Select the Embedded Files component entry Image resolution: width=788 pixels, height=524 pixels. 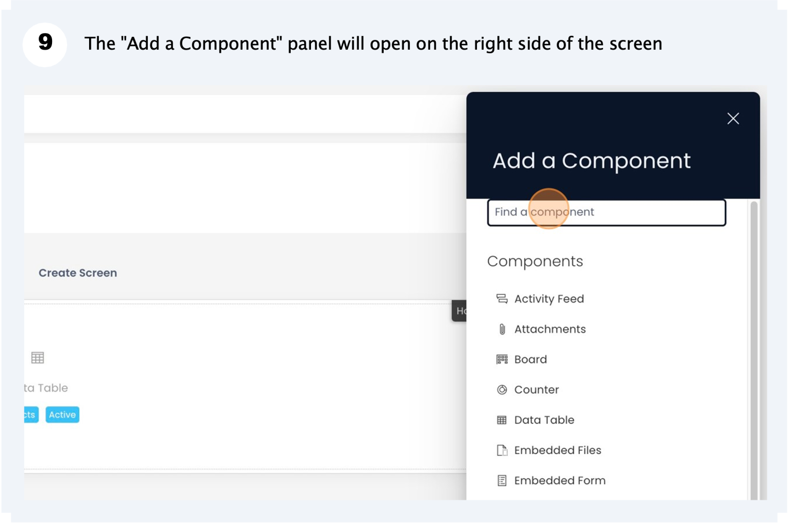pyautogui.click(x=558, y=450)
